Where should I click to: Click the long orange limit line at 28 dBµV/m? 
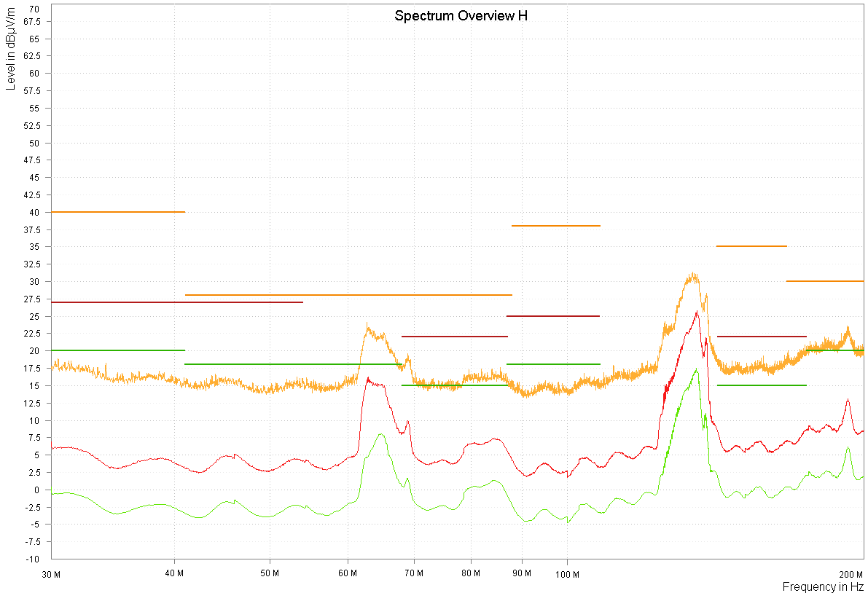tap(348, 295)
